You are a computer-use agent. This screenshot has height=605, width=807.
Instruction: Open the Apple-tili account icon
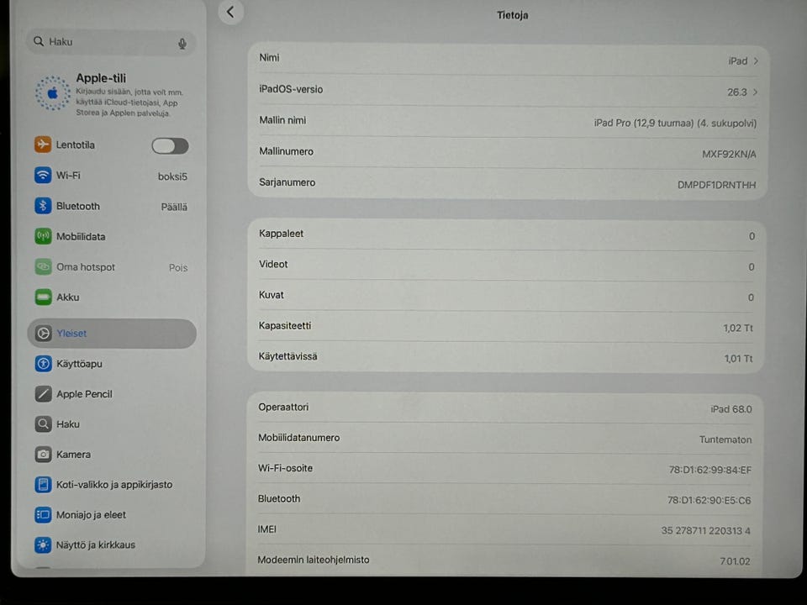click(52, 93)
